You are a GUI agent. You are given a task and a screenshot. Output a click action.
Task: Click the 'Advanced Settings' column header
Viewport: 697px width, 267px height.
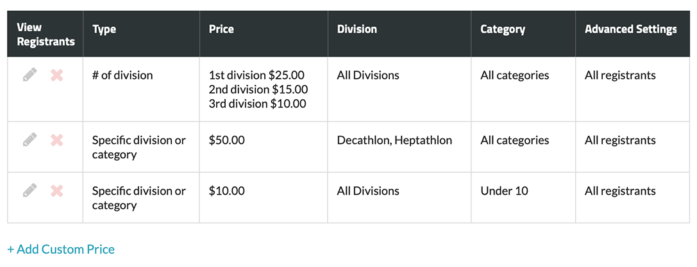pos(630,29)
